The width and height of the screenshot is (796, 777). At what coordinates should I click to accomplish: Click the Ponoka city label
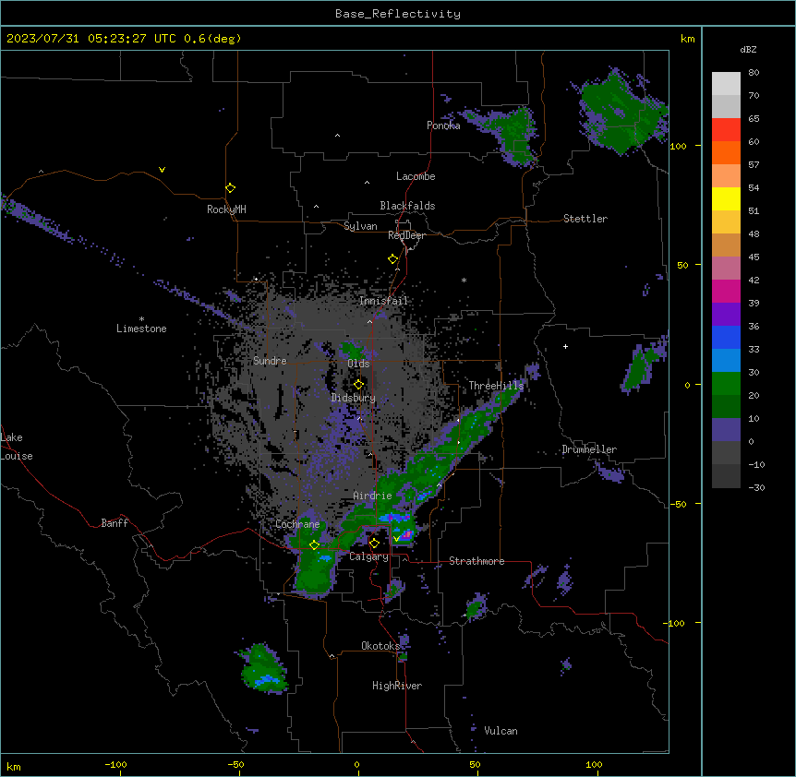coord(443,126)
